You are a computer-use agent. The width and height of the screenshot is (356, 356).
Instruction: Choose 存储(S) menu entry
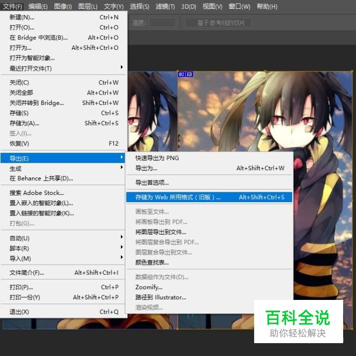tap(64, 113)
